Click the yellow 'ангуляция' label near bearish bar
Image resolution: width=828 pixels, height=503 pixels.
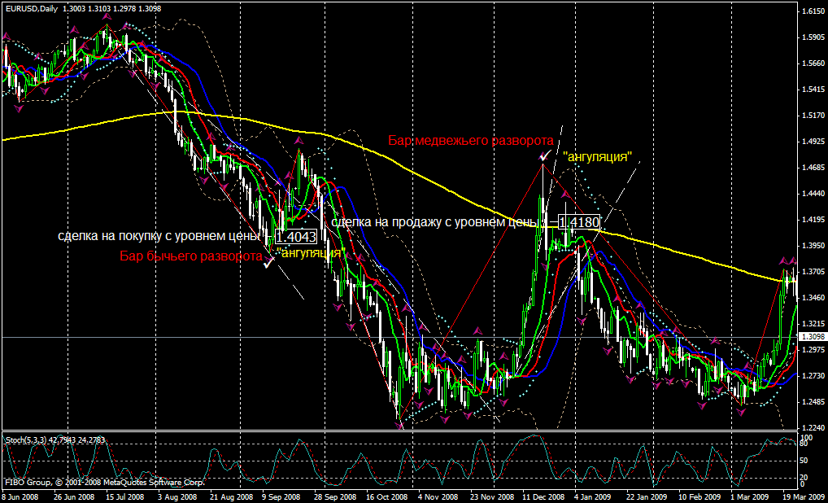(x=596, y=156)
